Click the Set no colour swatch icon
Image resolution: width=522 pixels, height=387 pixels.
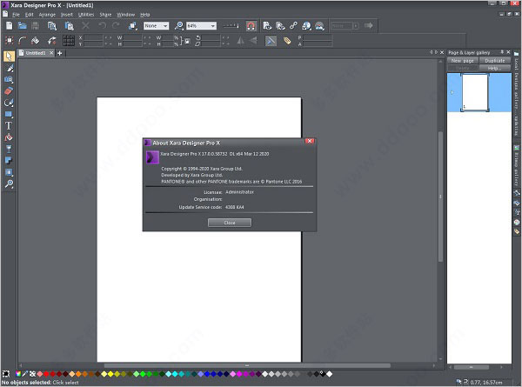(x=32, y=374)
